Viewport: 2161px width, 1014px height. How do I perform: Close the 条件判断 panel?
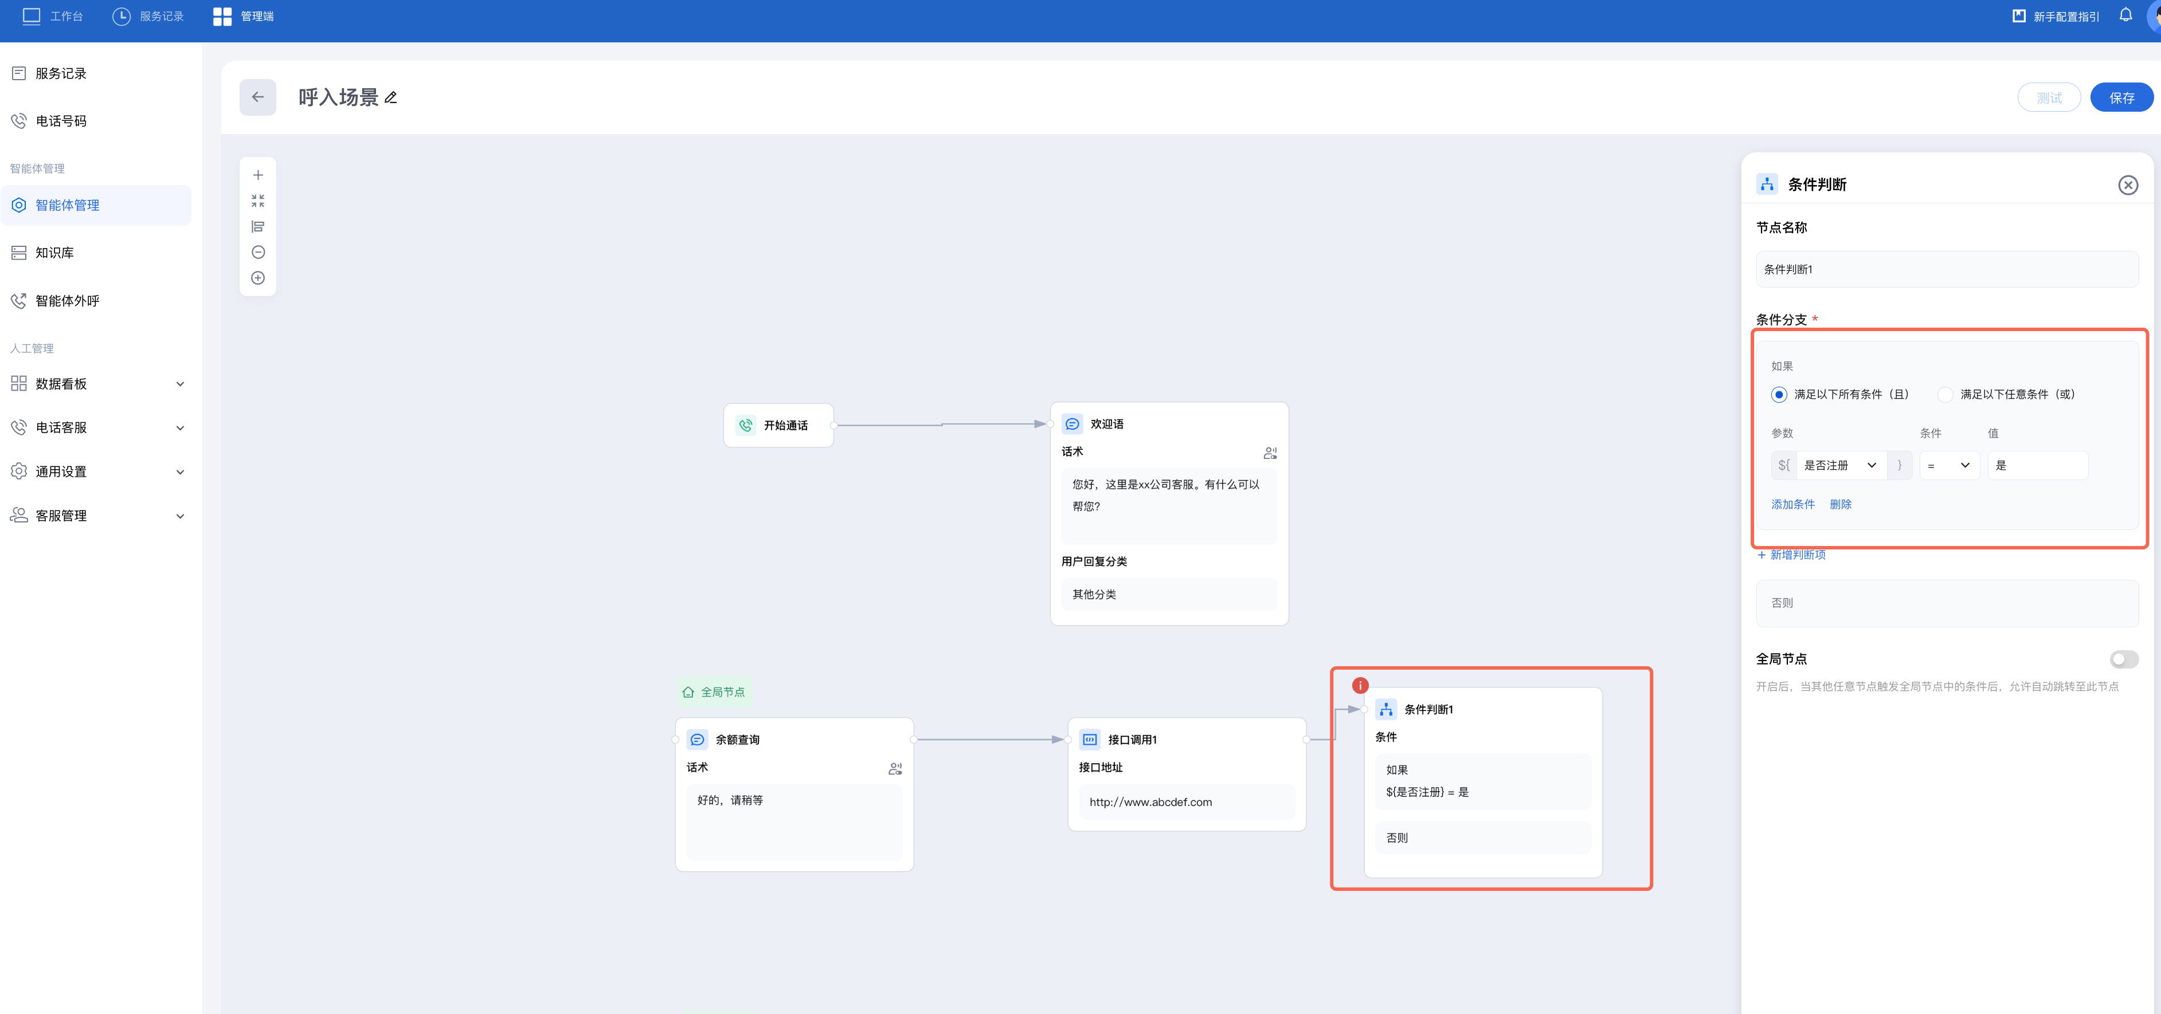(x=2127, y=186)
